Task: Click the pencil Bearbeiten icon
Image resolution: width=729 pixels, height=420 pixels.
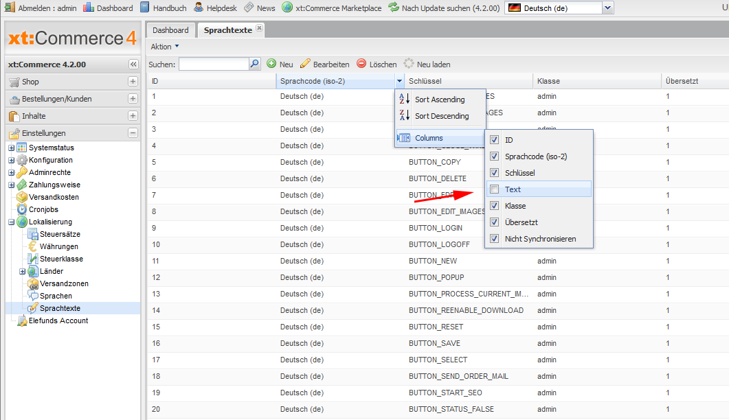Action: click(x=305, y=64)
